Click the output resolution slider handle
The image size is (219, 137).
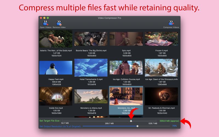tap(137, 126)
